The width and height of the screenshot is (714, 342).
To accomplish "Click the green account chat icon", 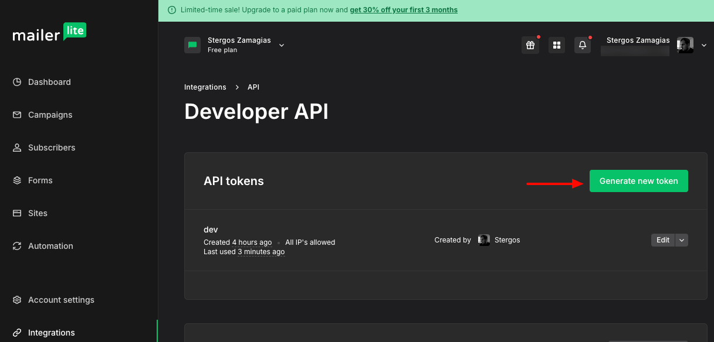I will pos(192,45).
